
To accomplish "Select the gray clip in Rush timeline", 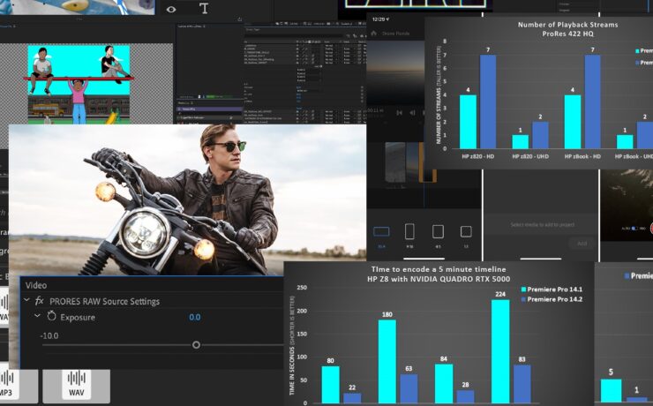I will pyautogui.click(x=395, y=162).
